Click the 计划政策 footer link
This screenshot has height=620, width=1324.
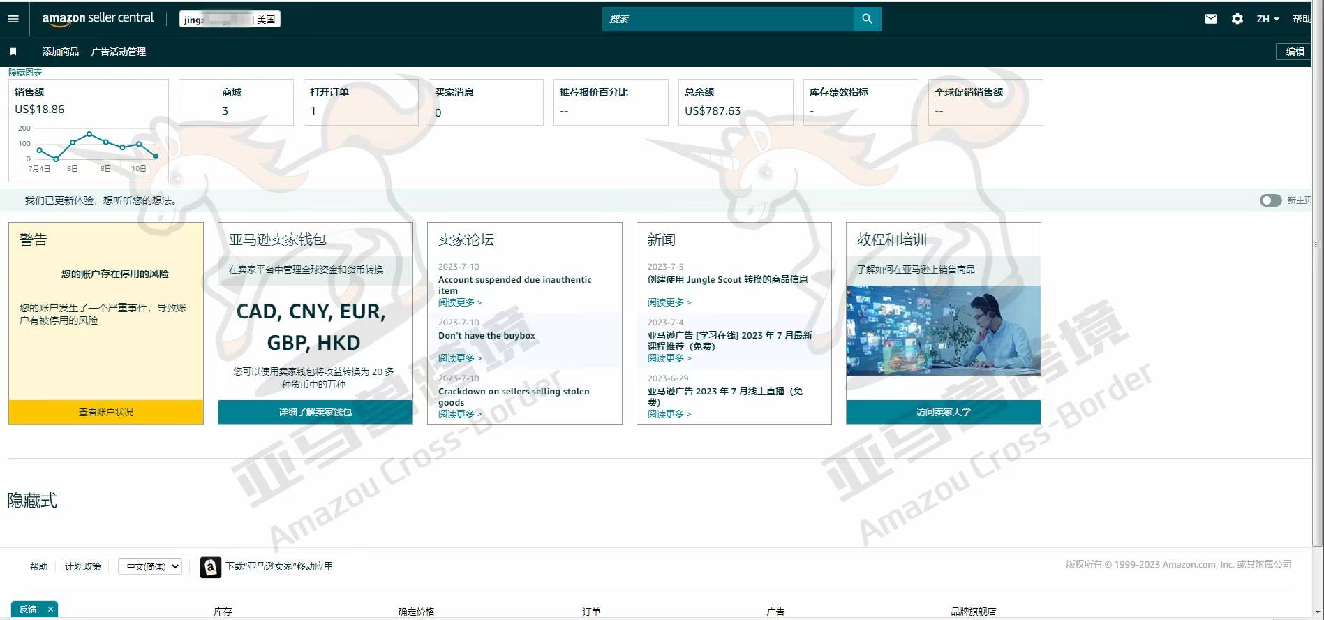click(83, 566)
